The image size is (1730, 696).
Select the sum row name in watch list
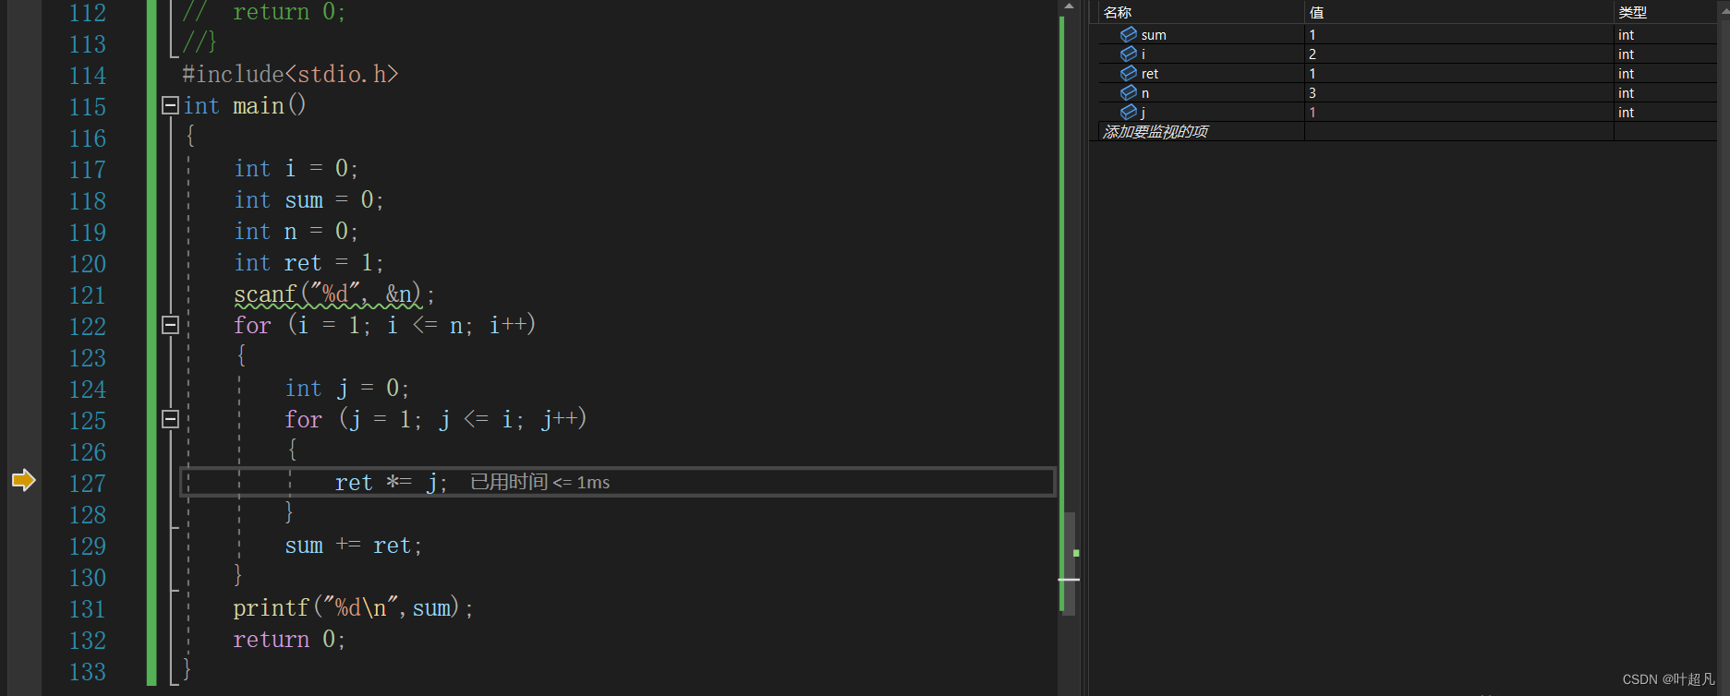point(1154,35)
